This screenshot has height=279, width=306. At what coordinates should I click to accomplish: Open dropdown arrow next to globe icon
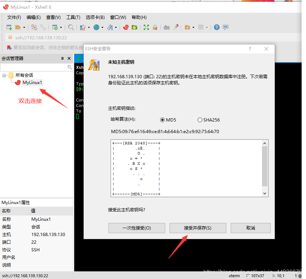point(102,28)
